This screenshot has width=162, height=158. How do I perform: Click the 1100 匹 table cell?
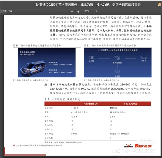pos(75,108)
